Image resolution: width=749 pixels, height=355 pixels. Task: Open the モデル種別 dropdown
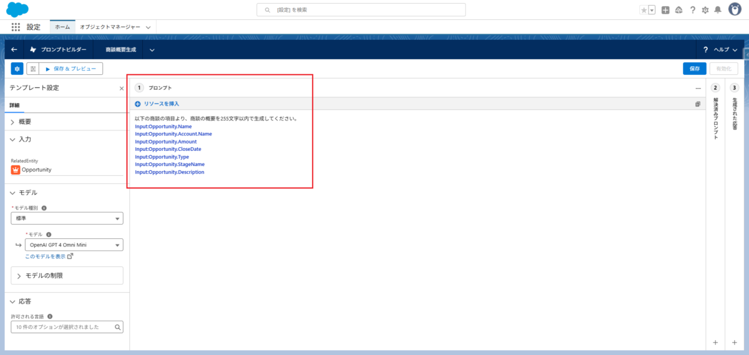pos(67,218)
